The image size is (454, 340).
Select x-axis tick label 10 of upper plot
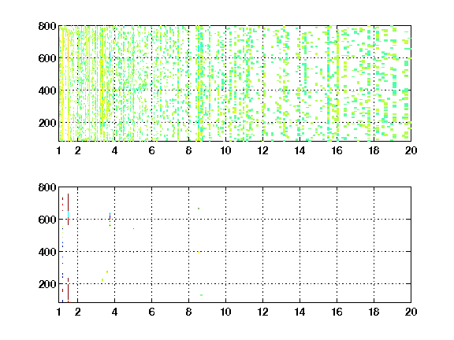coord(225,150)
